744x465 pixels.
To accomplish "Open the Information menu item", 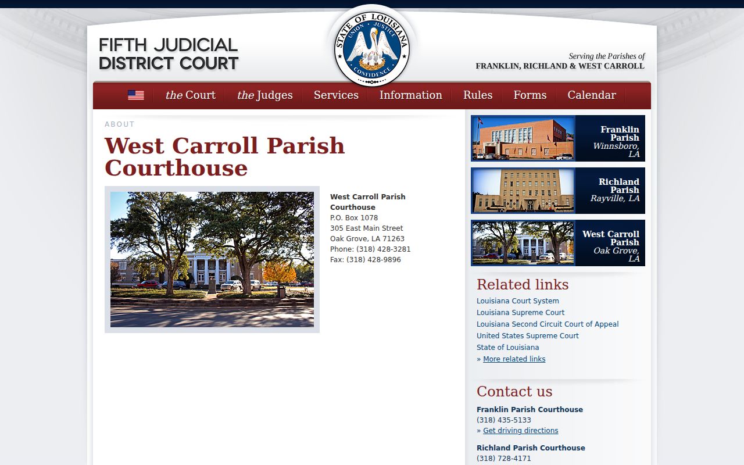I will coord(411,95).
